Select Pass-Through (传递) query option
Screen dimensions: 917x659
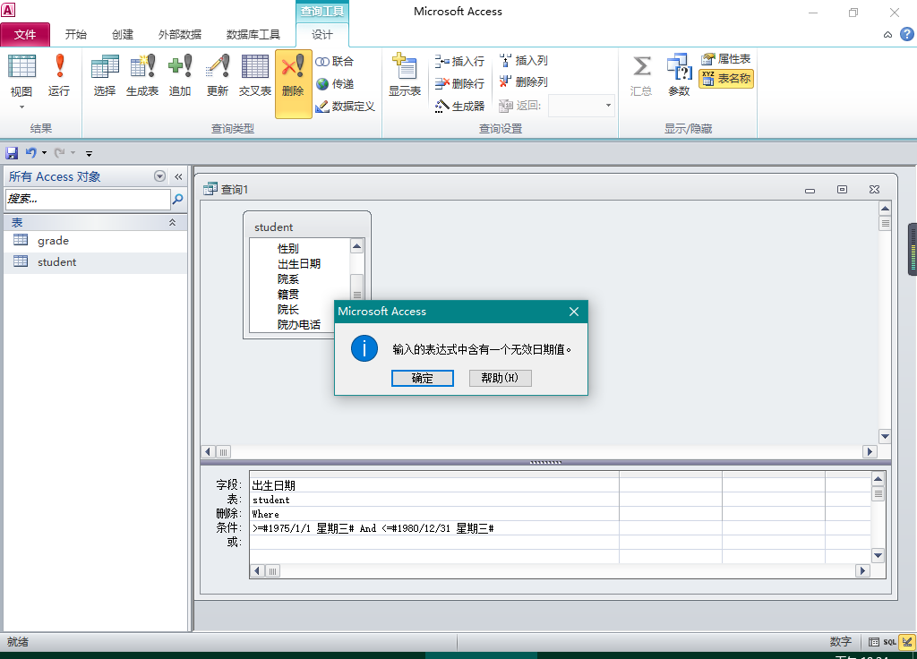(x=335, y=83)
